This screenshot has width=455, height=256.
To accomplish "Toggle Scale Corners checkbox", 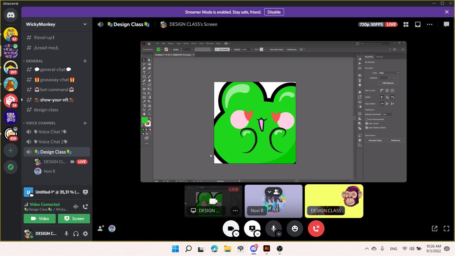I will coord(367,123).
